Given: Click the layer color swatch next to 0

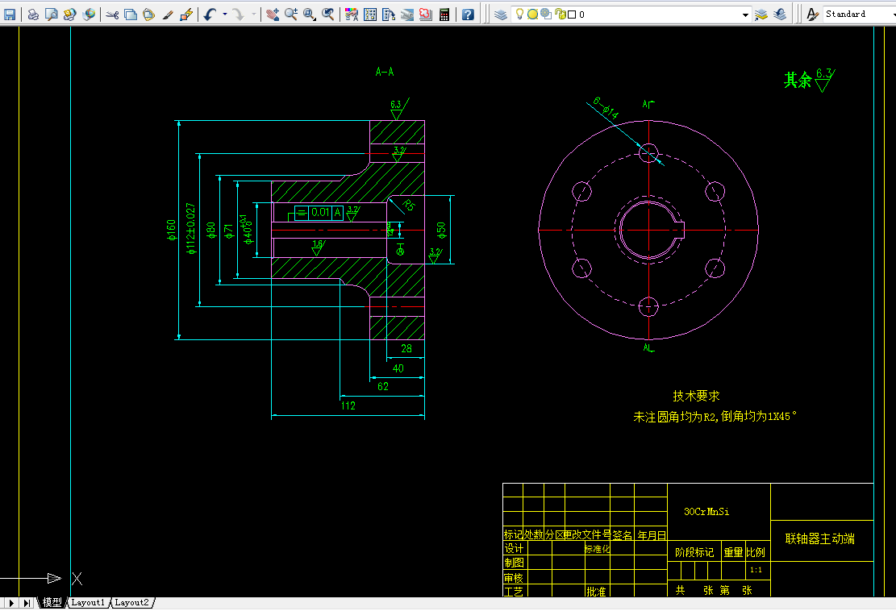Looking at the screenshot, I should tap(571, 14).
